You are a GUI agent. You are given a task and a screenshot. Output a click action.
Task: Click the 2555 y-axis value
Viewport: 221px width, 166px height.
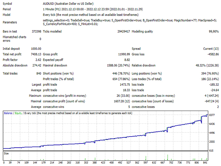212,142
